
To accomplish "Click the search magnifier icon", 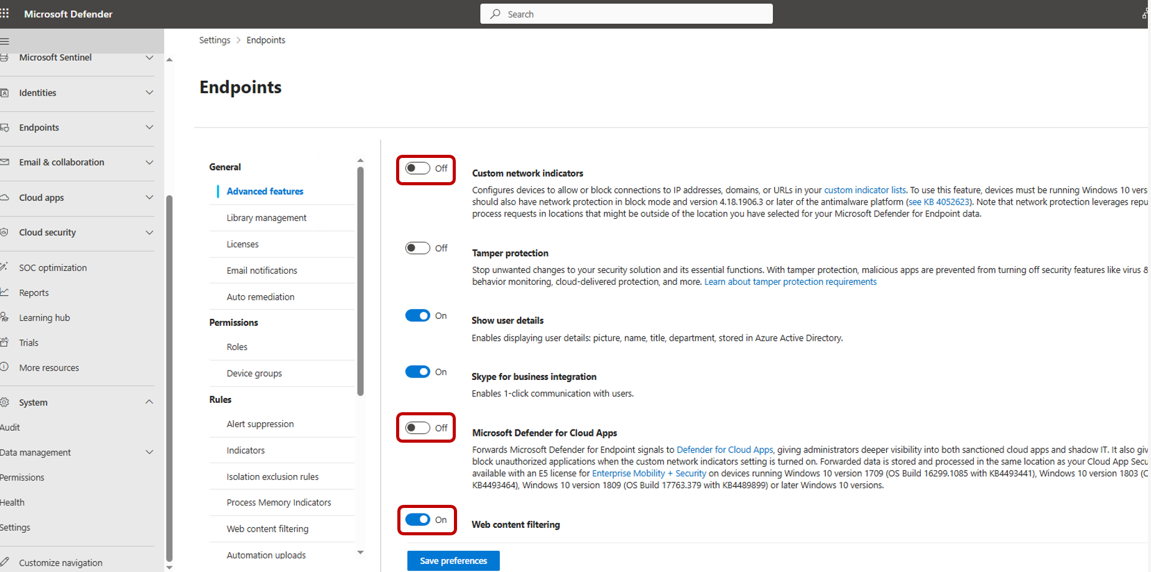I will tap(495, 14).
